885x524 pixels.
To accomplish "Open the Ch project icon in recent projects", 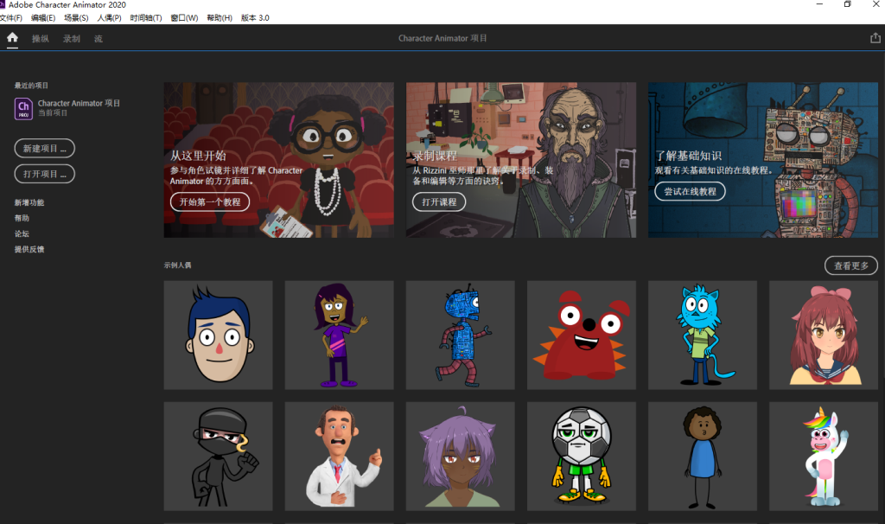I will tap(24, 108).
